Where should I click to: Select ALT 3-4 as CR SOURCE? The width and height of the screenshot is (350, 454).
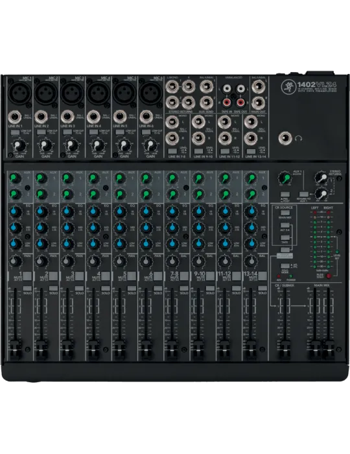(x=285, y=225)
